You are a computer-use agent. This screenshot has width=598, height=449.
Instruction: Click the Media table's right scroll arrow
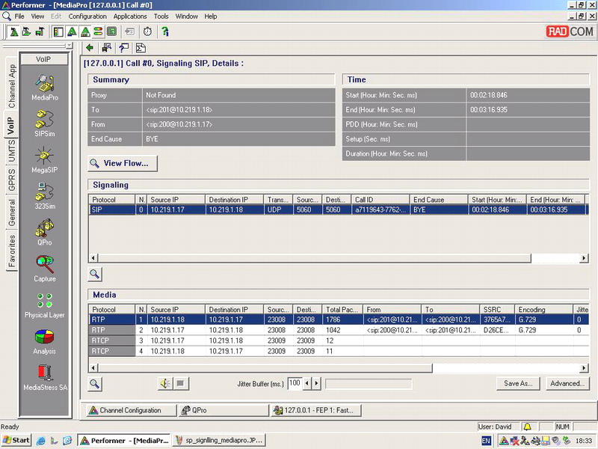click(584, 368)
